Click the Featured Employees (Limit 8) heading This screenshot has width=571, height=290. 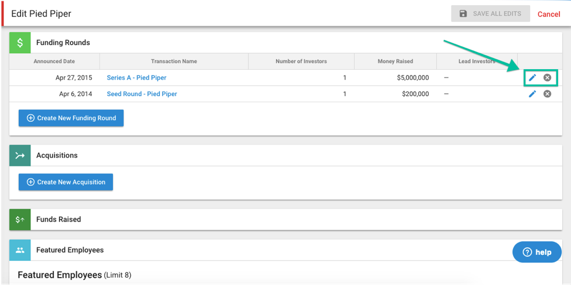[74, 275]
